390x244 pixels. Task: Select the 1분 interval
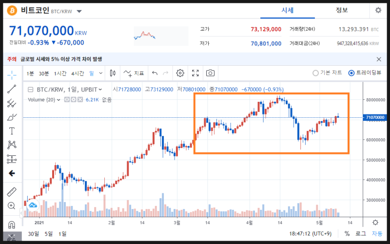click(30, 74)
